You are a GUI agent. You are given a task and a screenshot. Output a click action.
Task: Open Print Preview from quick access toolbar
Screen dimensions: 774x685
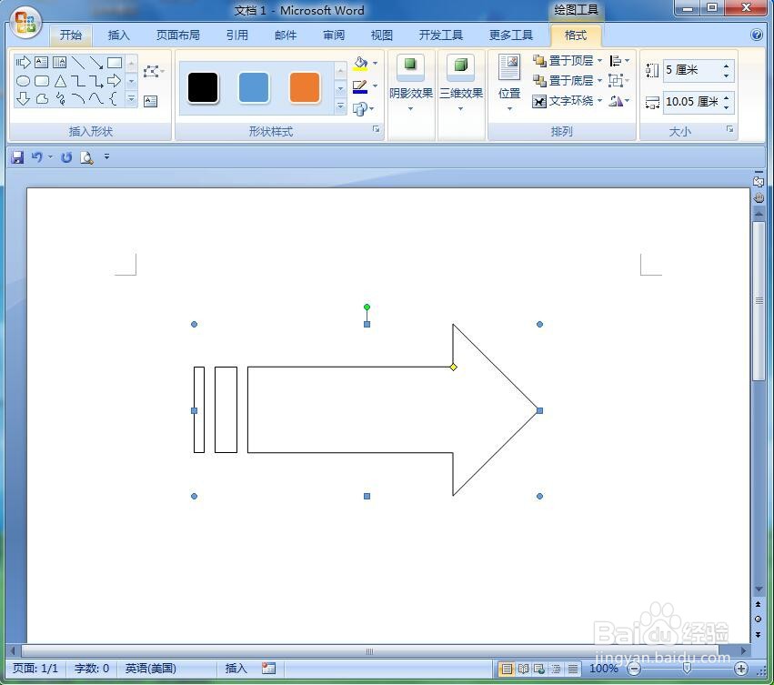tap(87, 157)
